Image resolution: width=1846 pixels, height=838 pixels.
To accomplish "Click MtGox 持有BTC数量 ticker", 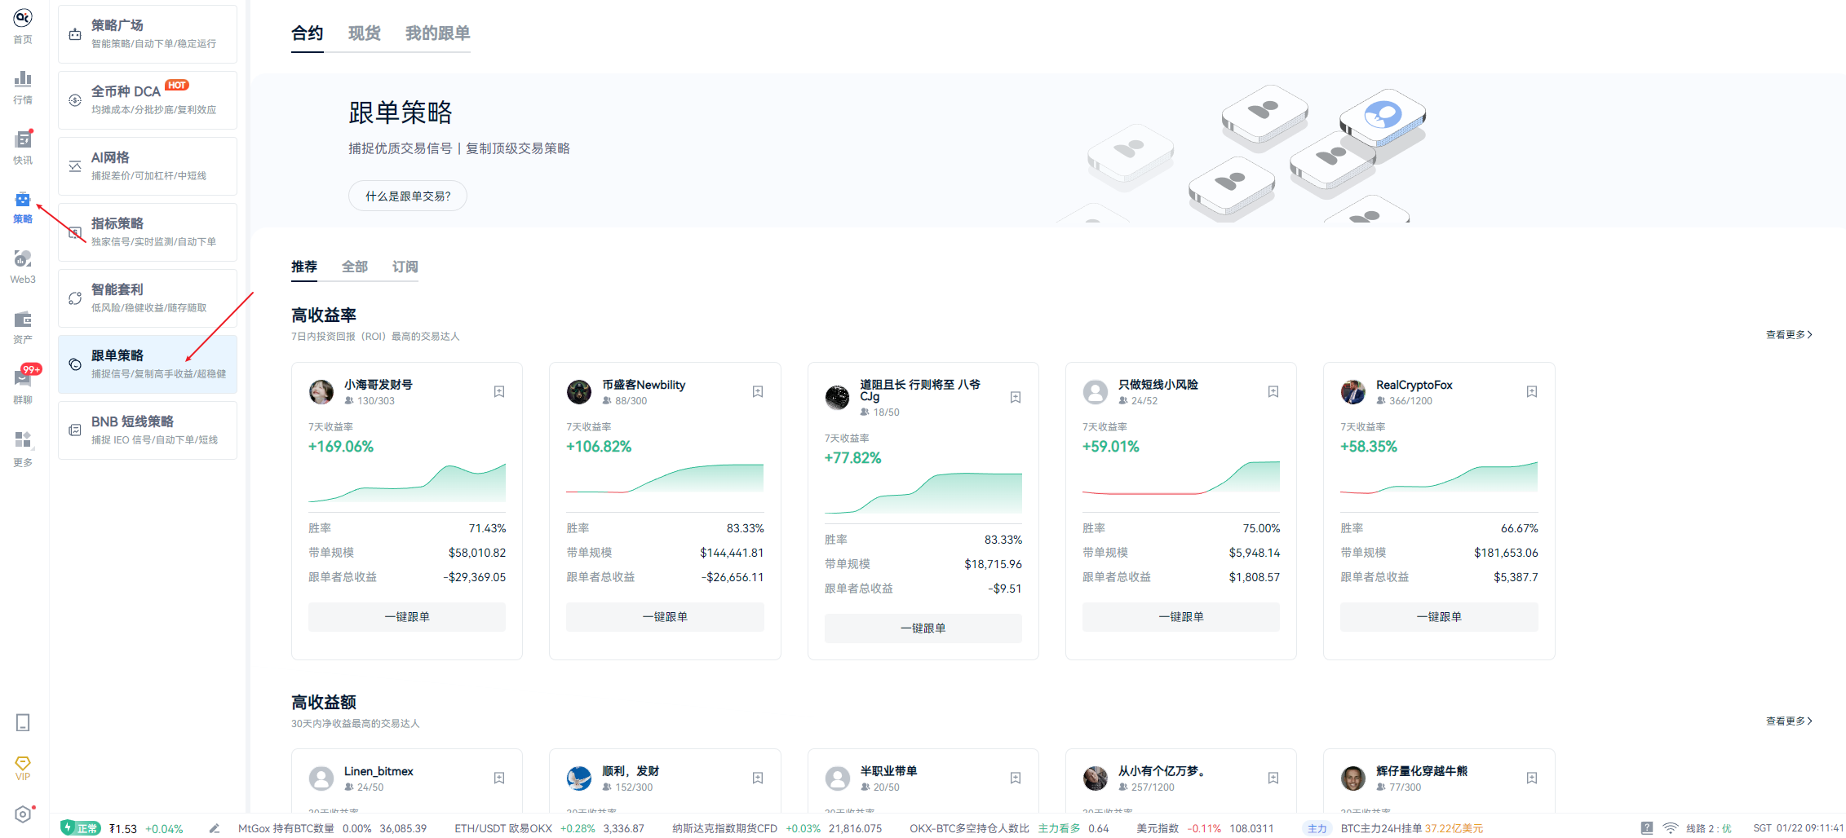I will tap(332, 828).
